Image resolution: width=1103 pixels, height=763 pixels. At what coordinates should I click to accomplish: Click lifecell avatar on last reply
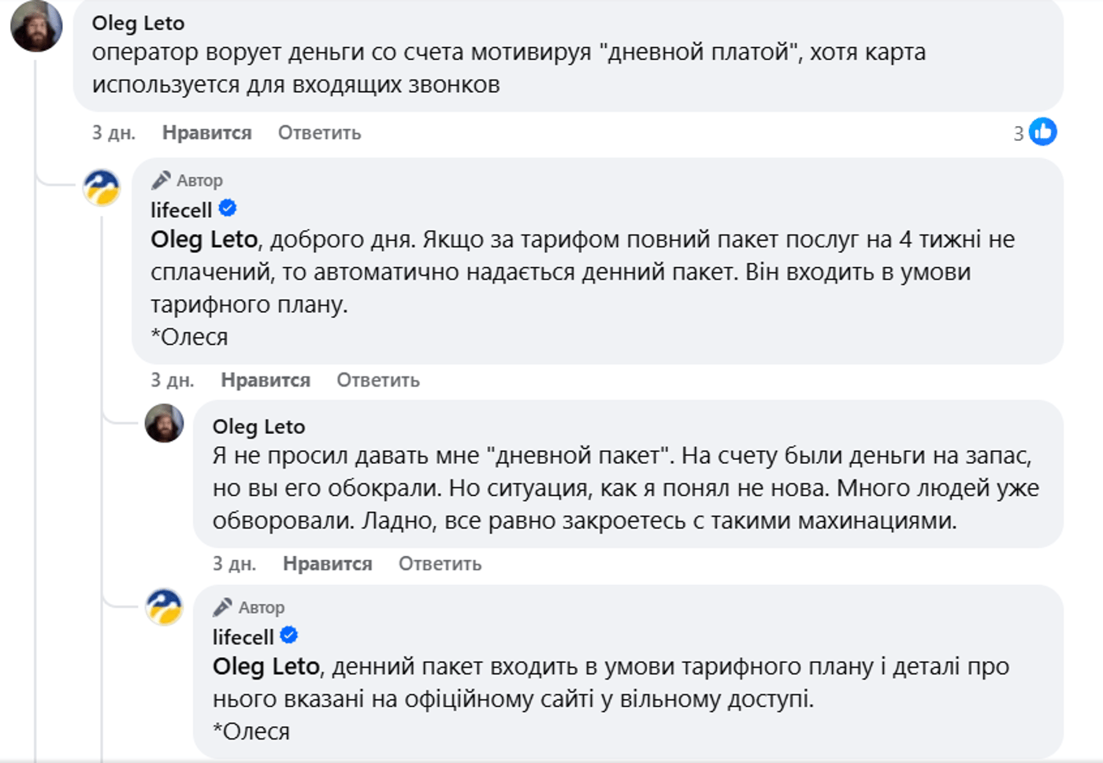point(164,607)
